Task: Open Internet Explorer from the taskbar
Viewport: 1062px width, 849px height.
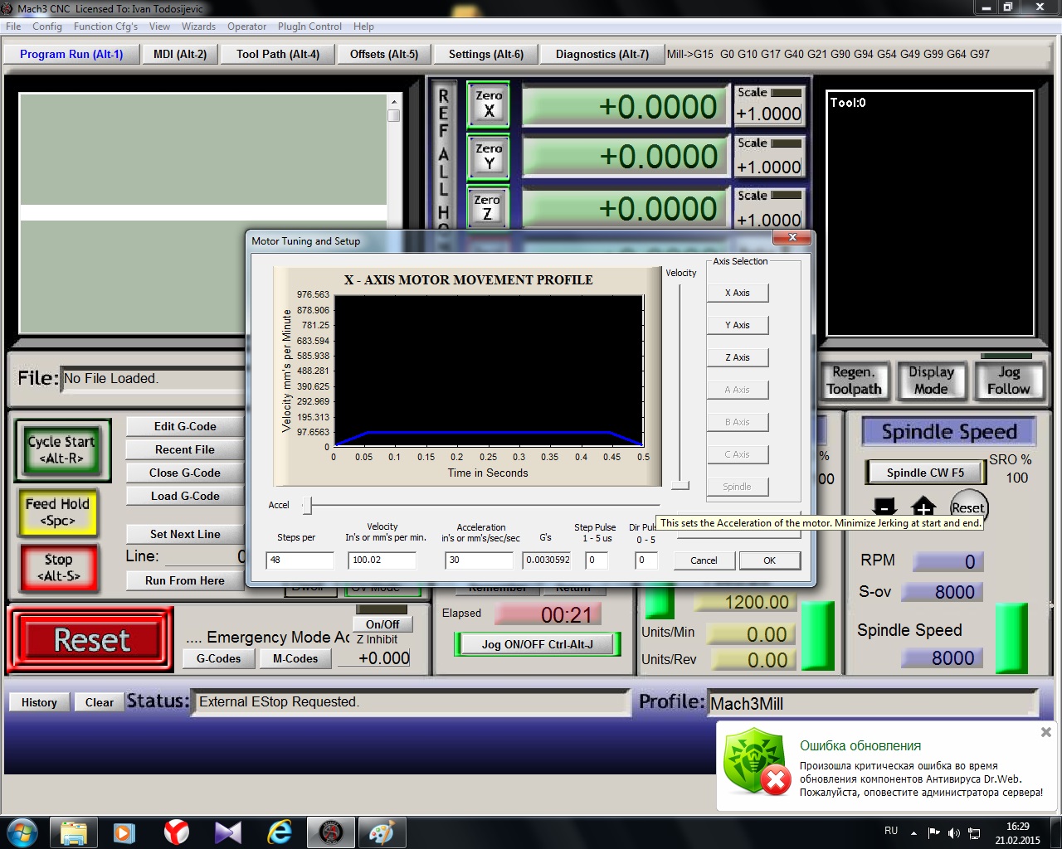Action: pyautogui.click(x=279, y=832)
